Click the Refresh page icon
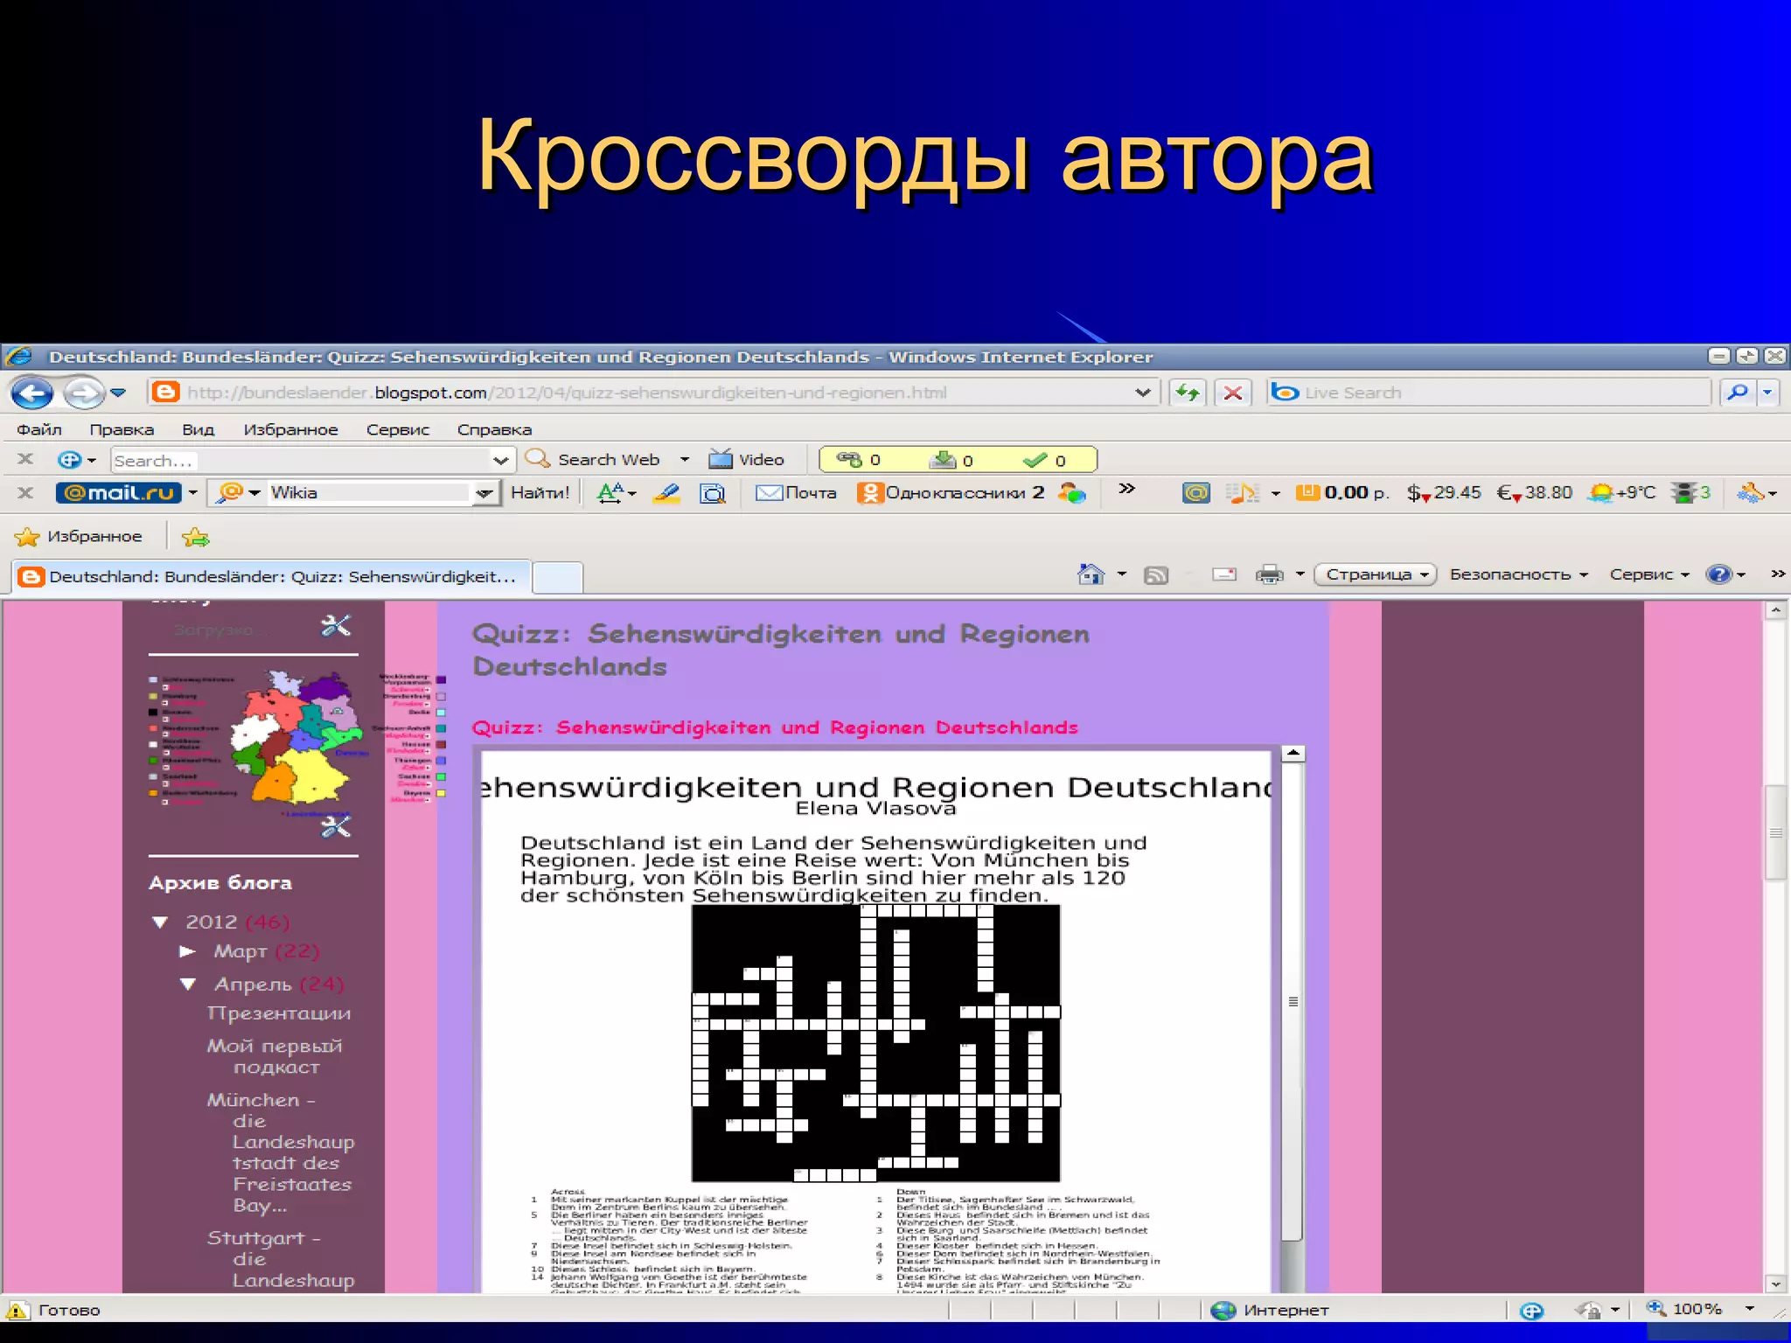This screenshot has width=1791, height=1343. (1187, 393)
